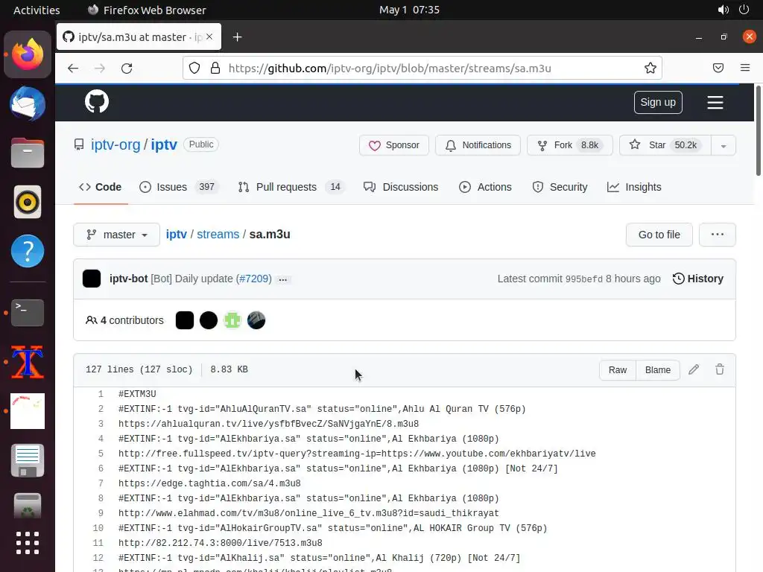
Task: Click the Go to file button
Action: [659, 235]
